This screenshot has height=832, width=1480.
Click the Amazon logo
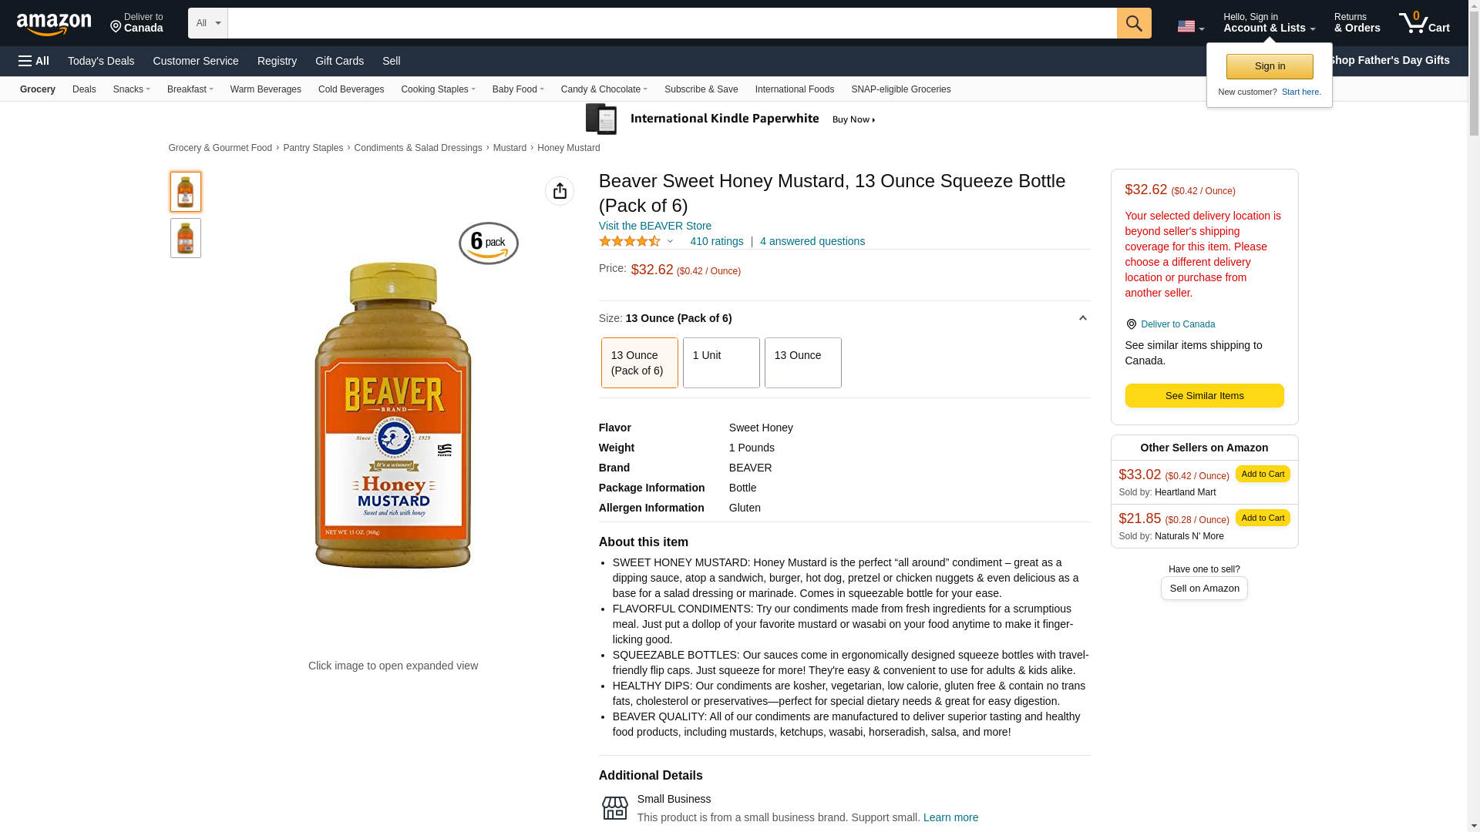(x=54, y=25)
